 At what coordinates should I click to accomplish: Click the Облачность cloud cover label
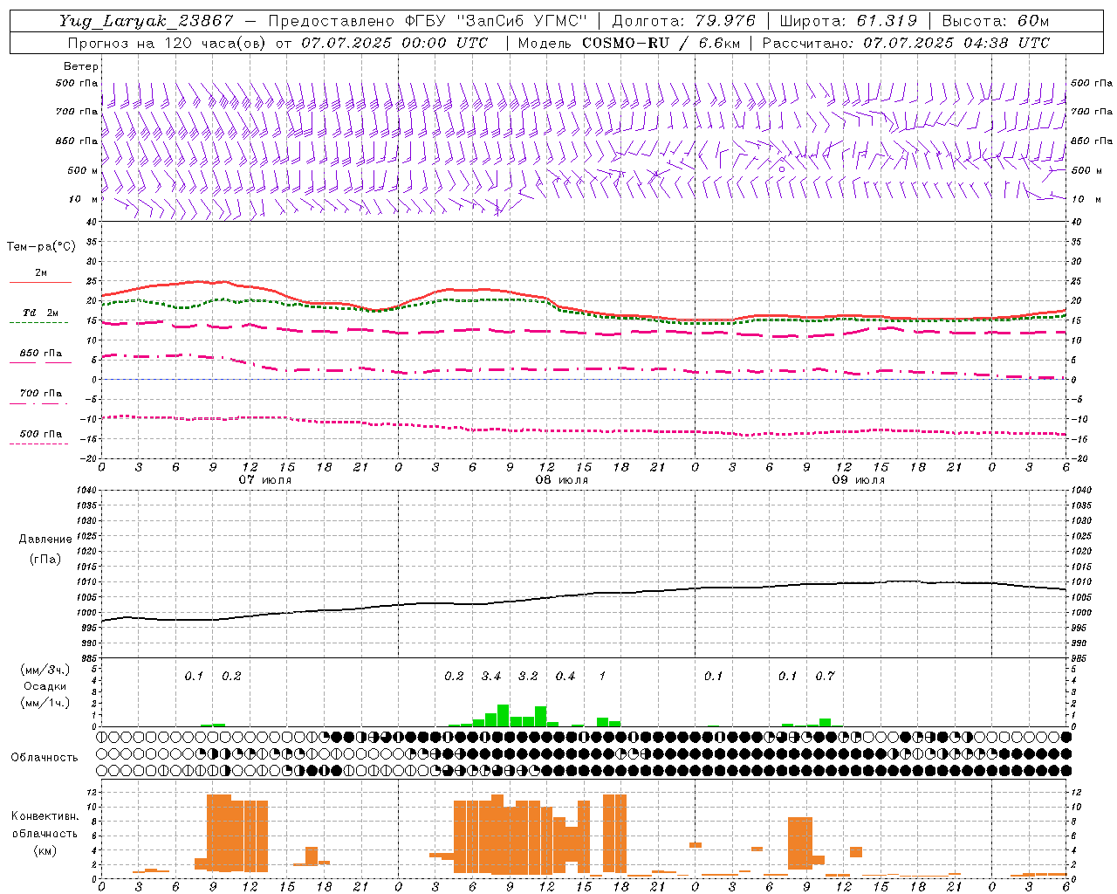(45, 757)
